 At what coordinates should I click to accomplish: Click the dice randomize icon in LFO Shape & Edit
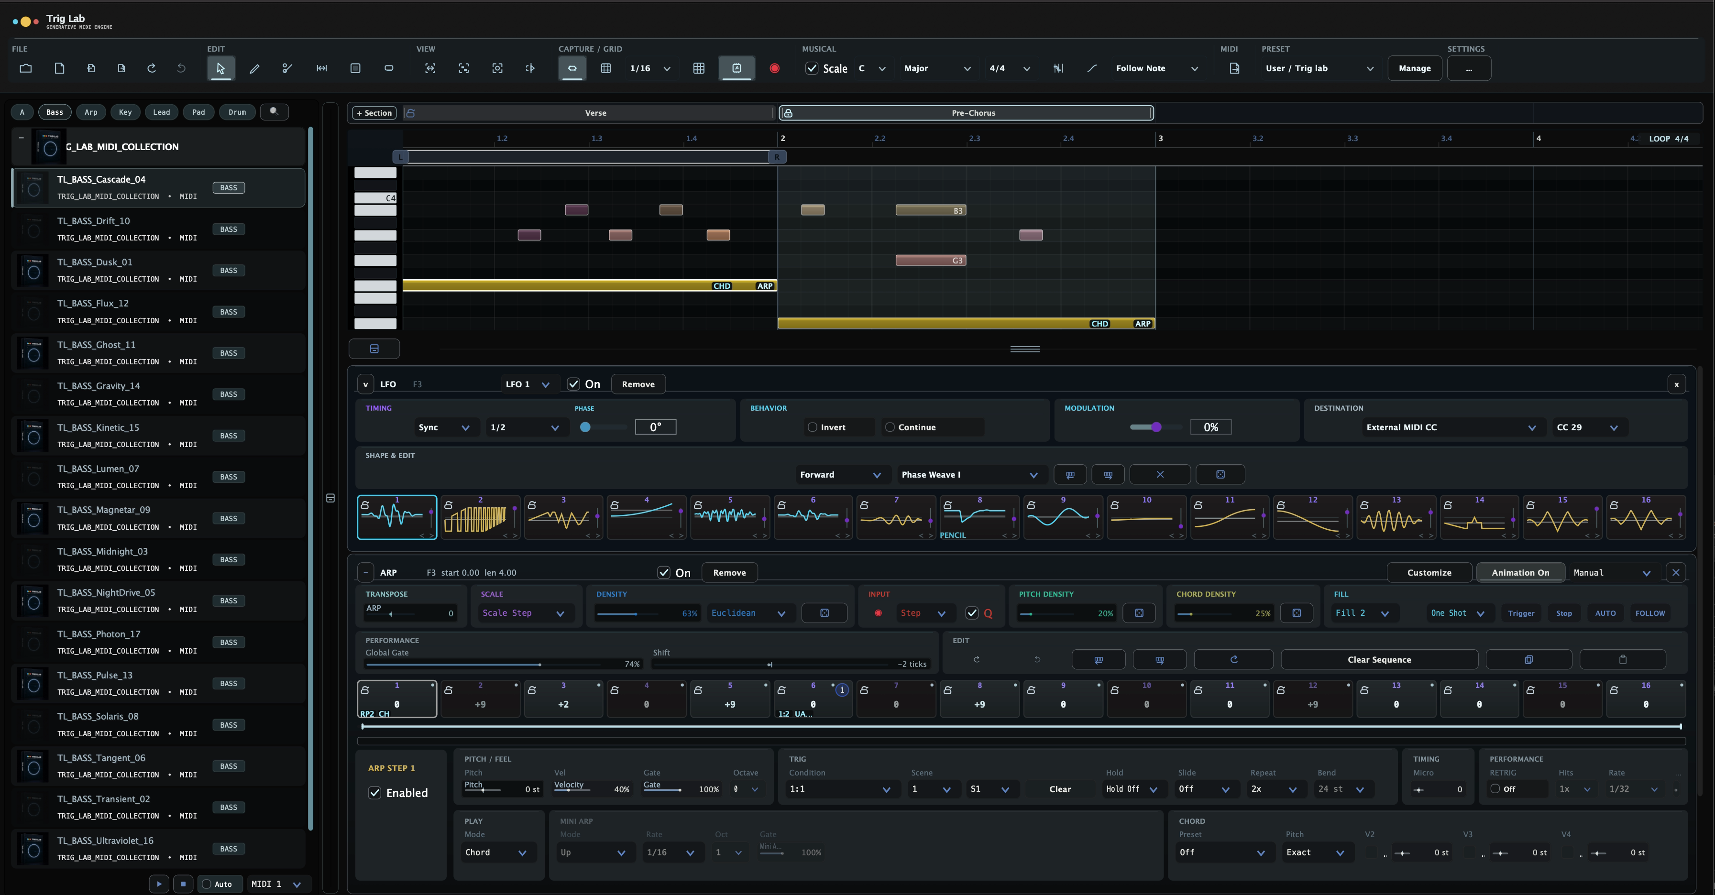click(1220, 474)
